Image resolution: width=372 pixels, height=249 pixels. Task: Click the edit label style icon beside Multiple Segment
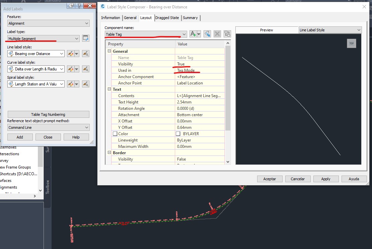click(86, 38)
